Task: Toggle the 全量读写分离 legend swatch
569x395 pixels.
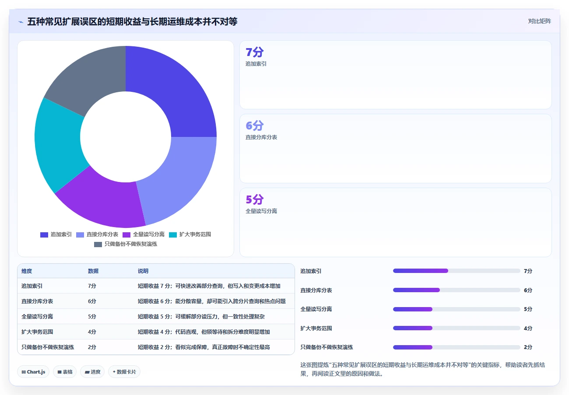Action: click(126, 235)
